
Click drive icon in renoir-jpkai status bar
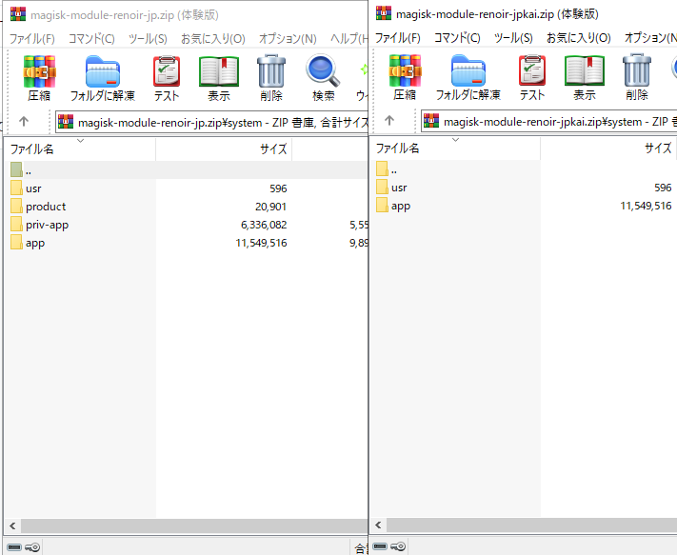380,546
